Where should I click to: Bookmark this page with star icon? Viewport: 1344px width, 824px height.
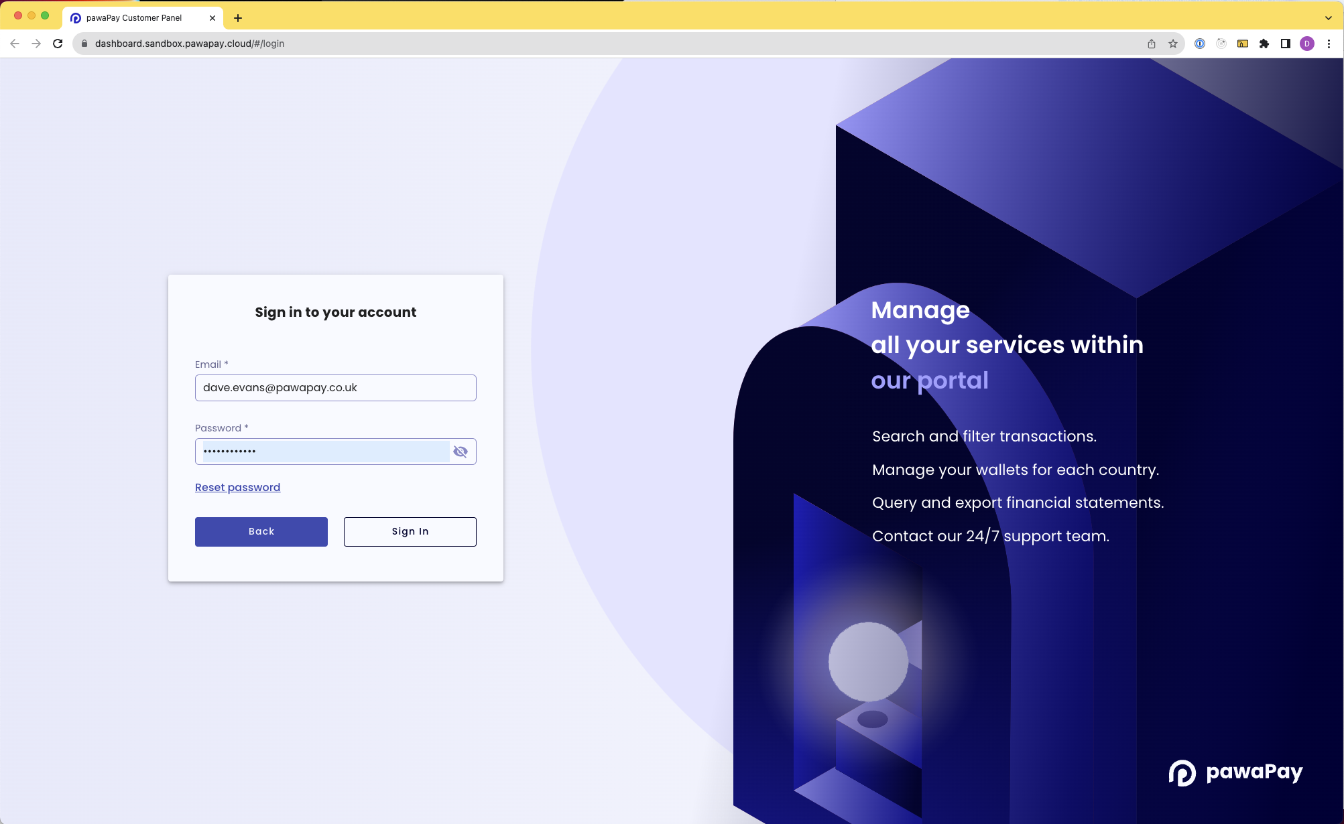pos(1172,44)
